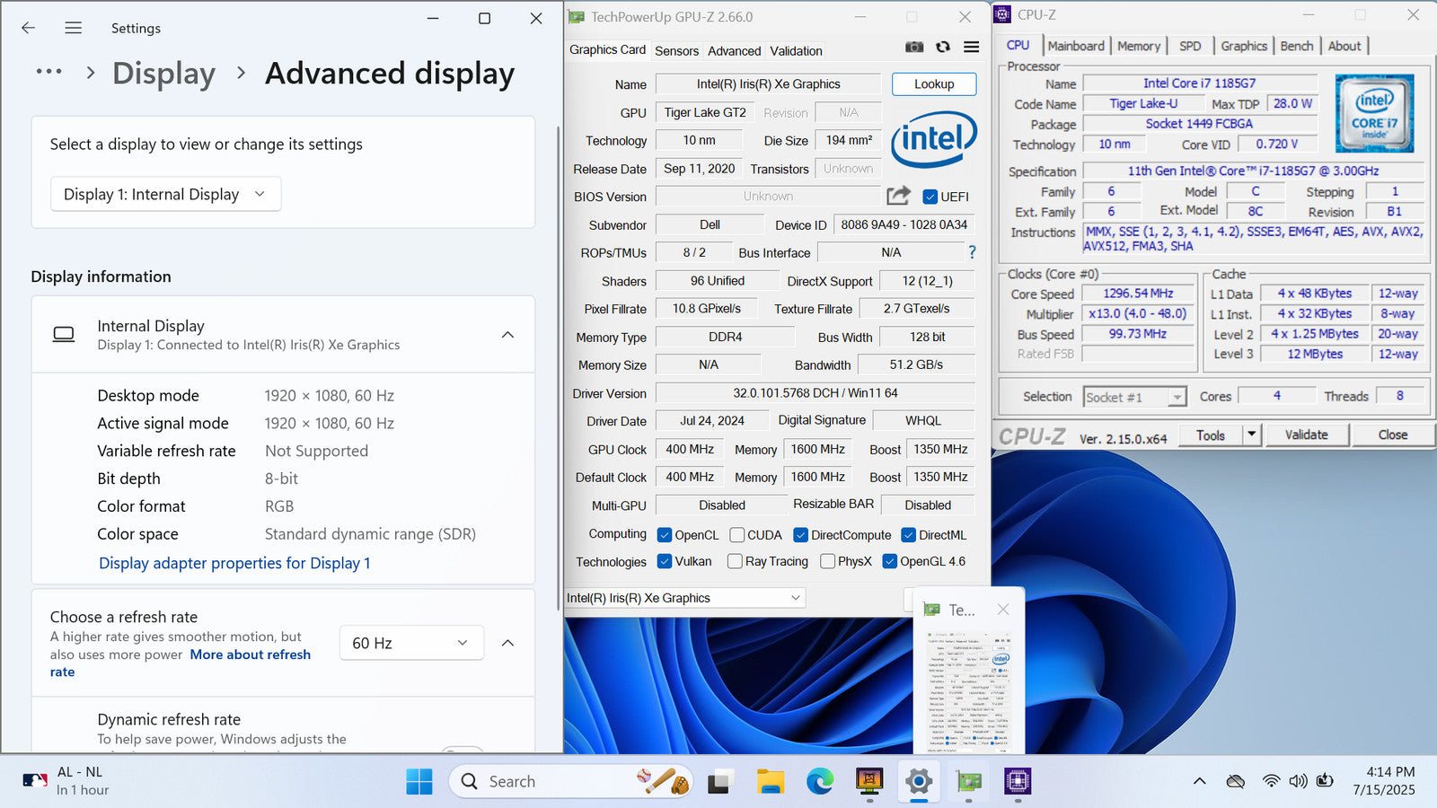This screenshot has width=1437, height=808.
Task: Open the Settings navigation hamburger menu
Action: point(74,28)
